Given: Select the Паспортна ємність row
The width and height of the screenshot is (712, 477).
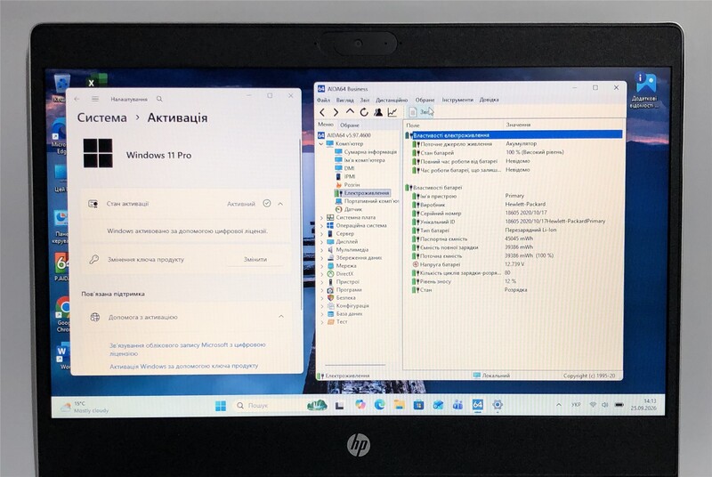Looking at the screenshot, I should 514,238.
